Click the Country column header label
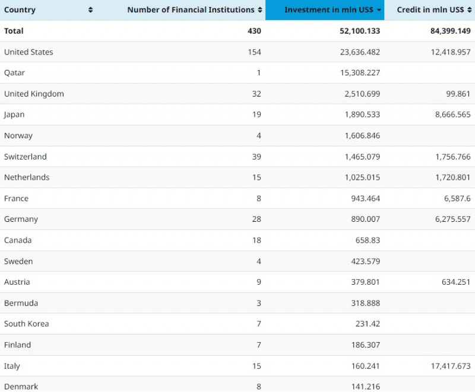Screen dimensions: 475x392 point(20,10)
